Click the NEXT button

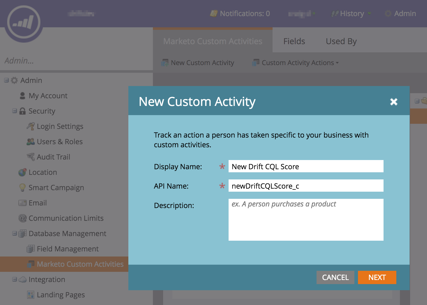click(377, 277)
